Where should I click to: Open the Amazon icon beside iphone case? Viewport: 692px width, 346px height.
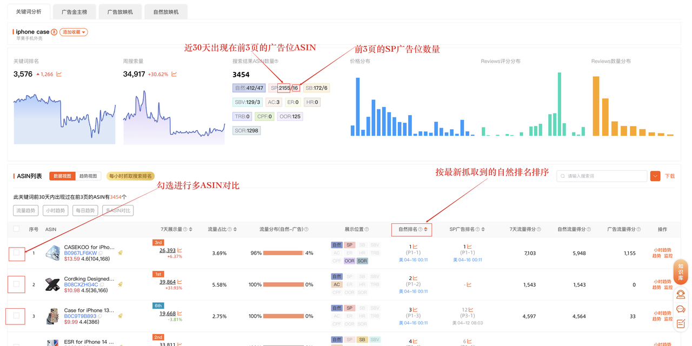click(54, 32)
